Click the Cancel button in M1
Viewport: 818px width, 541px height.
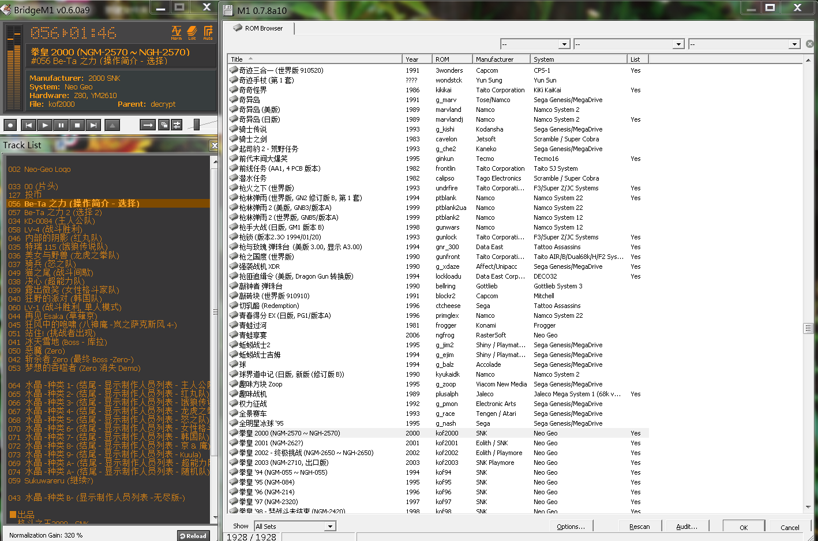[790, 527]
